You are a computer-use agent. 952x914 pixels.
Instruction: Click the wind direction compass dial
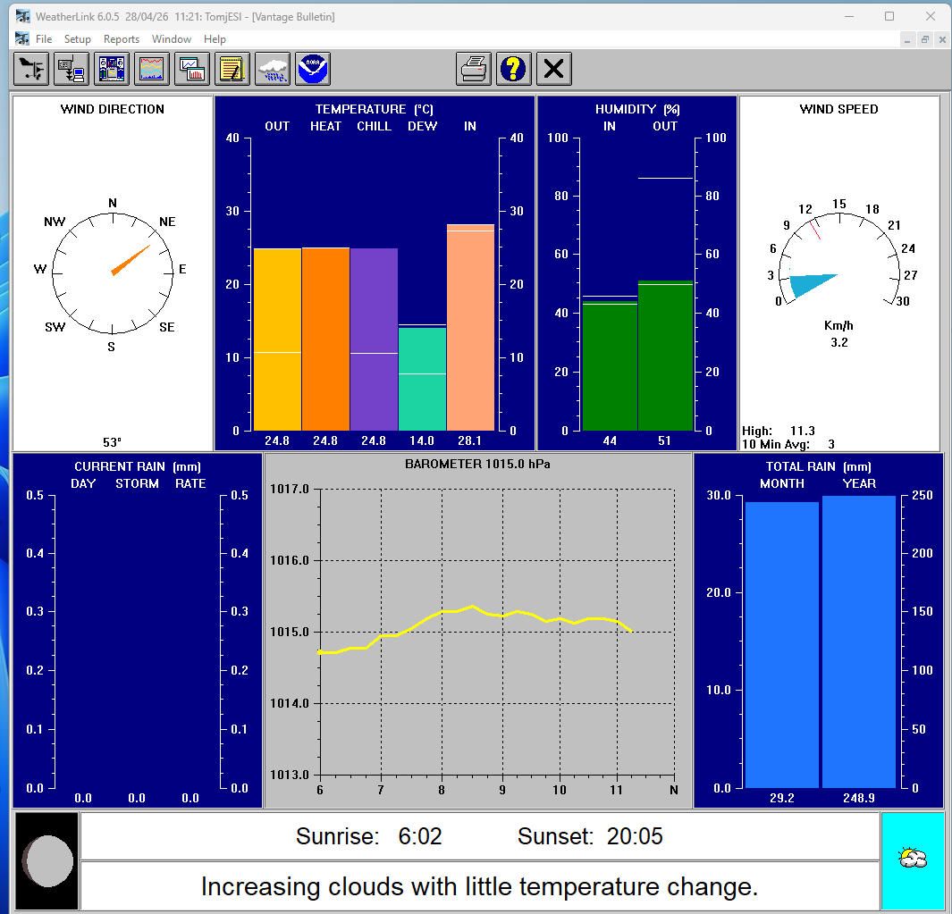(112, 271)
